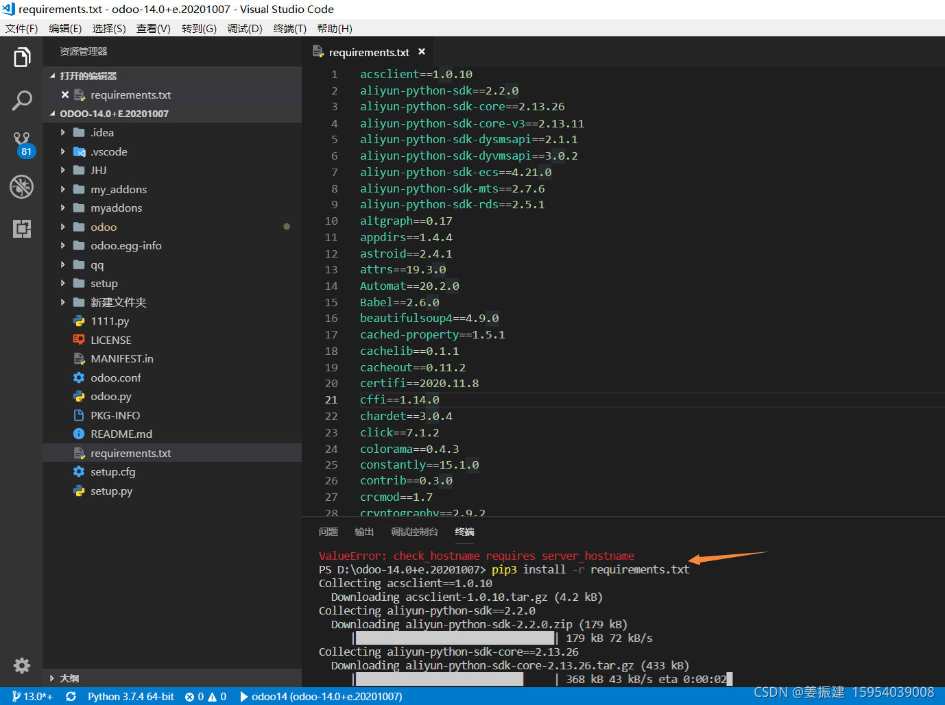The height and width of the screenshot is (705, 945).
Task: Expand the 大纲 outline section
Action: (x=172, y=678)
